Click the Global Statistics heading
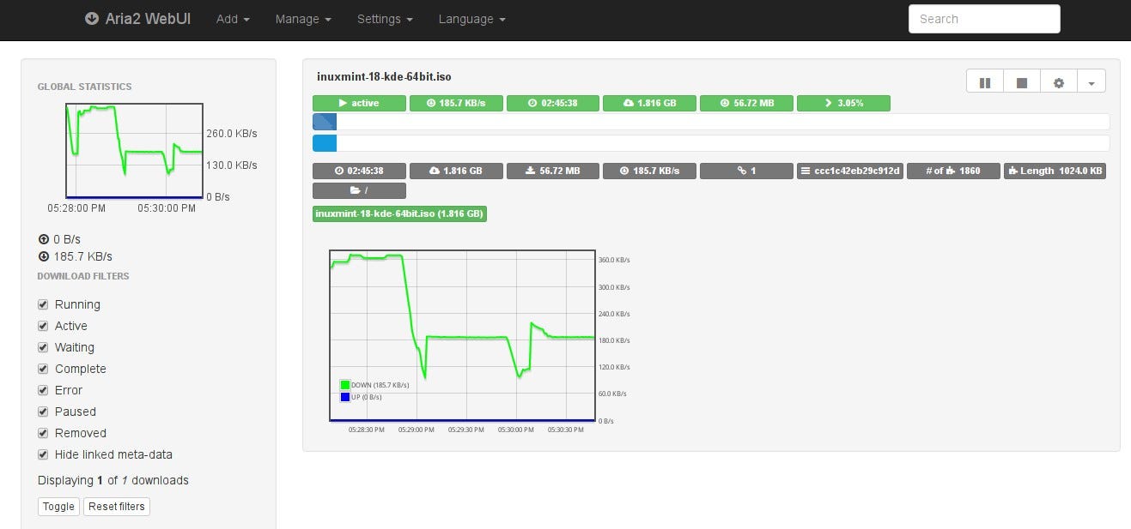The width and height of the screenshot is (1131, 529). click(x=84, y=87)
